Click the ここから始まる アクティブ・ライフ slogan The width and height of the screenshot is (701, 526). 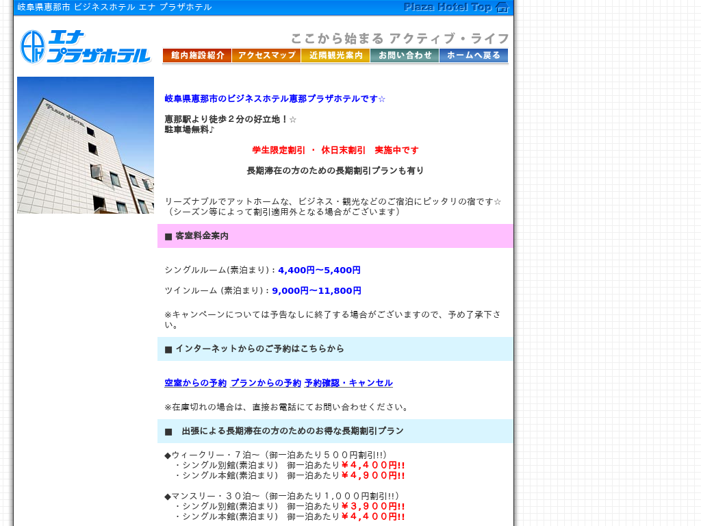coord(400,38)
